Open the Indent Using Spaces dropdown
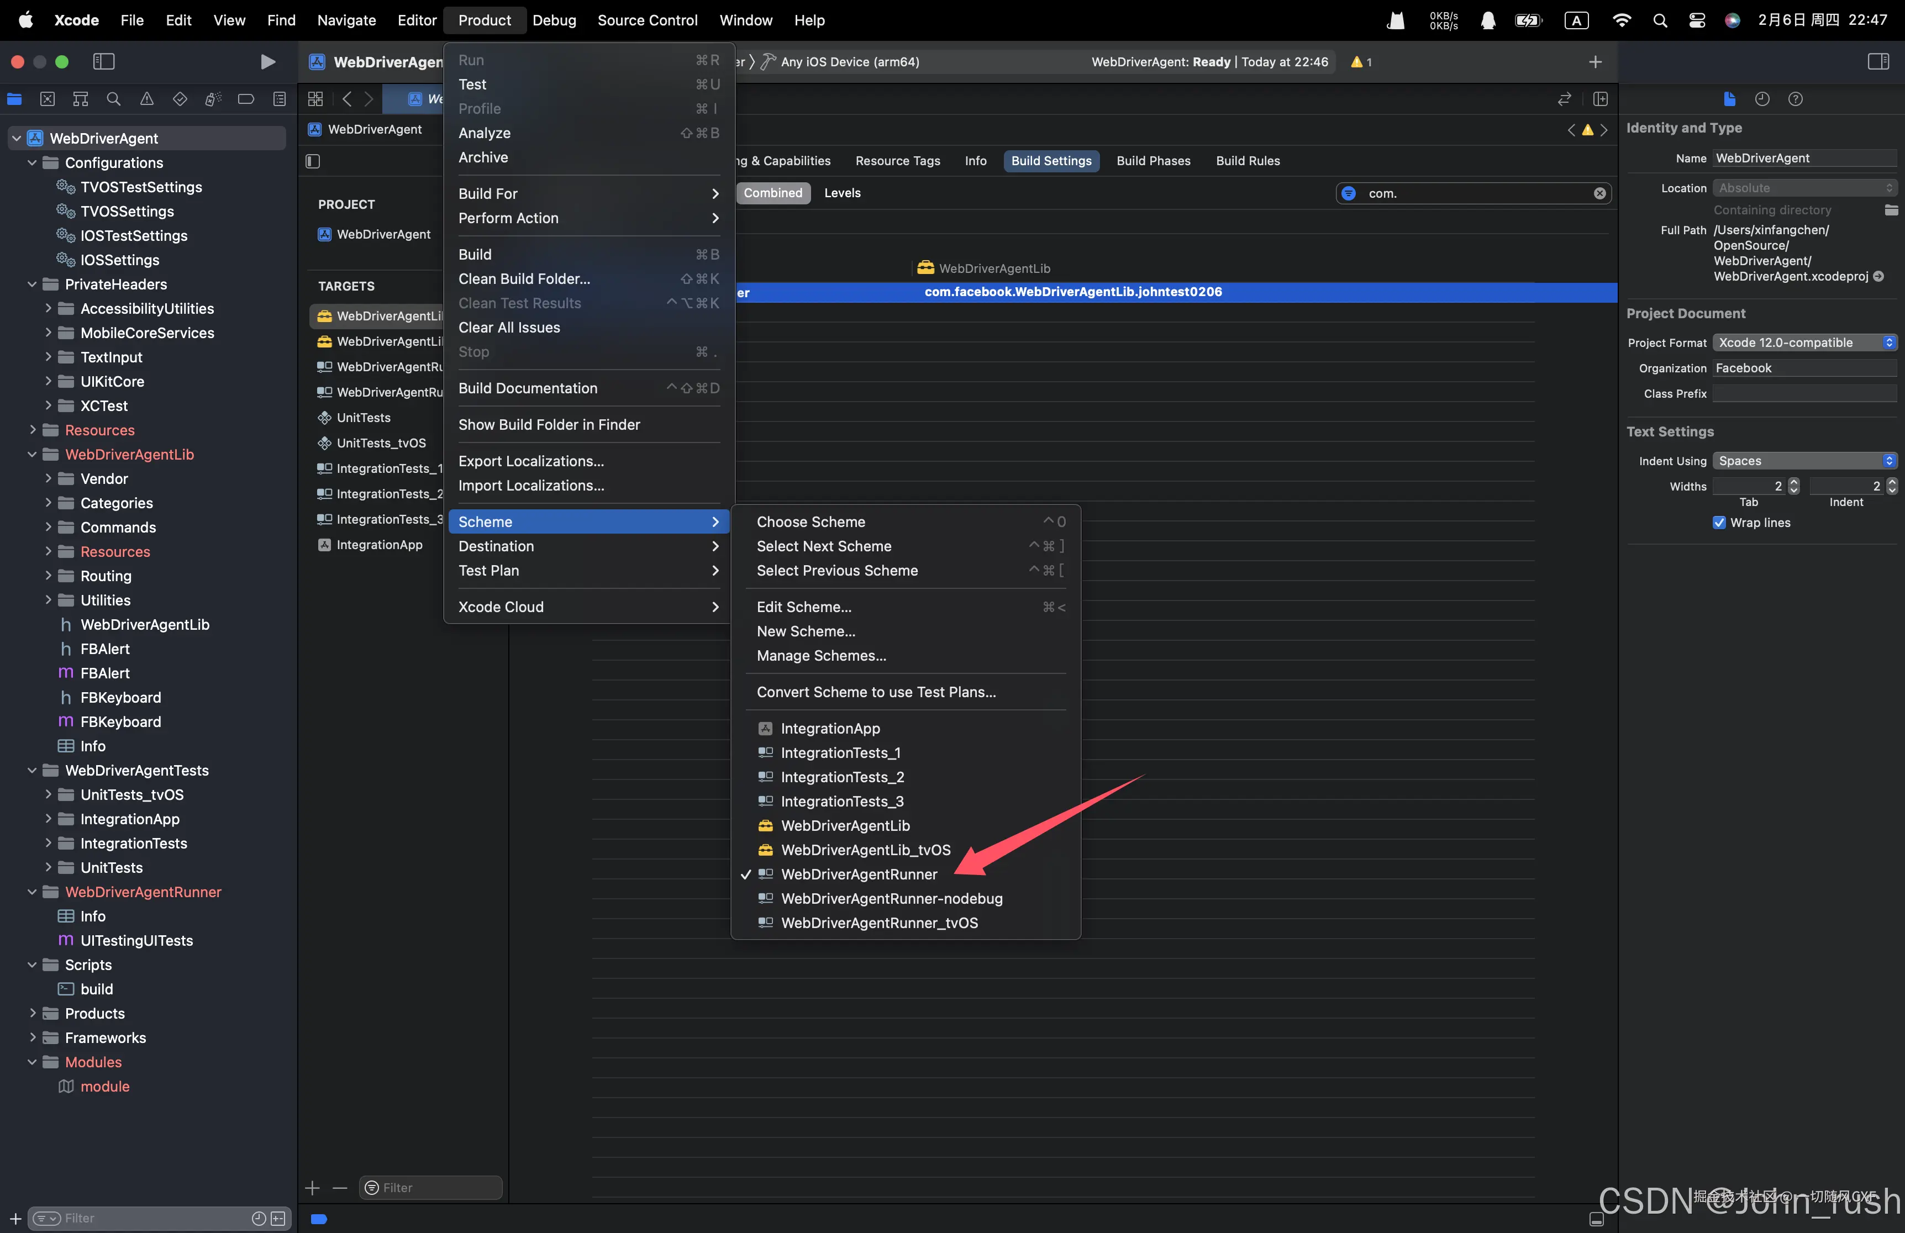Image resolution: width=1905 pixels, height=1233 pixels. 1804,461
